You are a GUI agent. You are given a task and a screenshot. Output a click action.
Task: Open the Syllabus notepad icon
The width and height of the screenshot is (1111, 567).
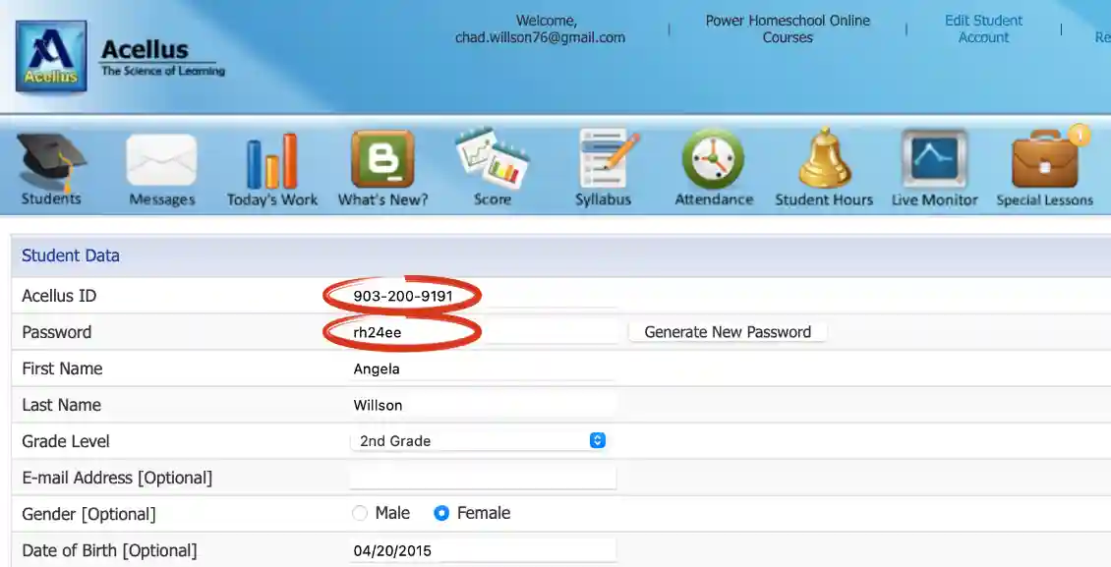pyautogui.click(x=608, y=158)
